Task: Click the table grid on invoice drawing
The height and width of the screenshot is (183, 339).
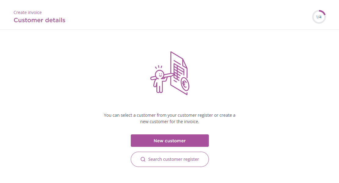Action: [x=179, y=72]
